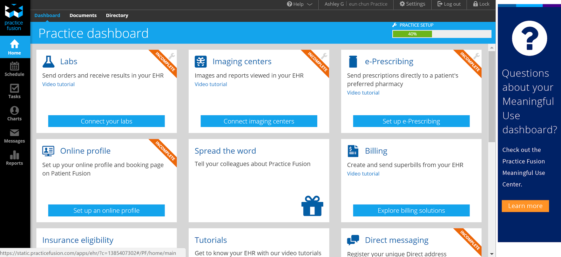This screenshot has width=561, height=257.
Task: Click the gift box icon
Action: pyautogui.click(x=312, y=206)
